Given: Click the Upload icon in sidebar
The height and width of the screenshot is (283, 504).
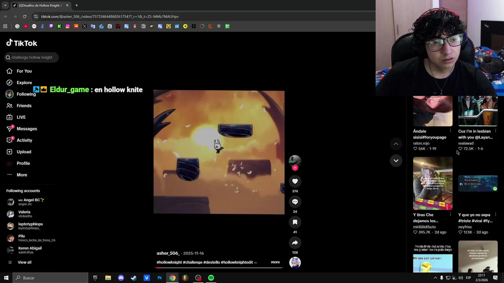Looking at the screenshot, I should [x=9, y=152].
